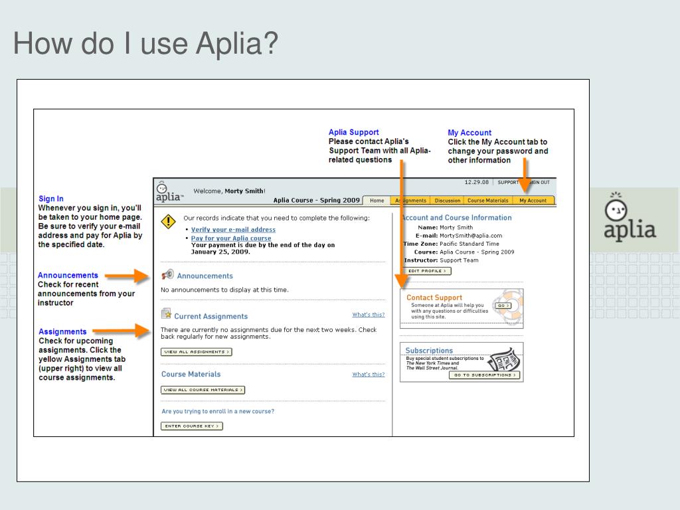Open the Home tab

point(377,201)
